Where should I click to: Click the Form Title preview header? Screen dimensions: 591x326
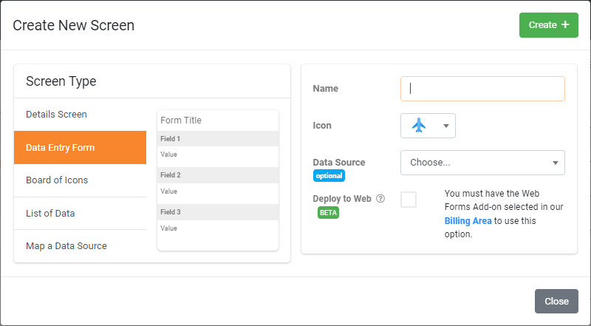click(218, 120)
